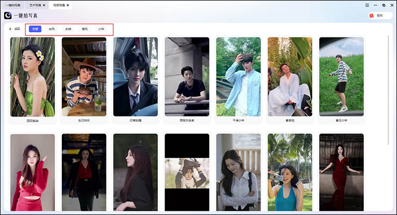Open the 生日快乐 cowboy hat template

84,77
